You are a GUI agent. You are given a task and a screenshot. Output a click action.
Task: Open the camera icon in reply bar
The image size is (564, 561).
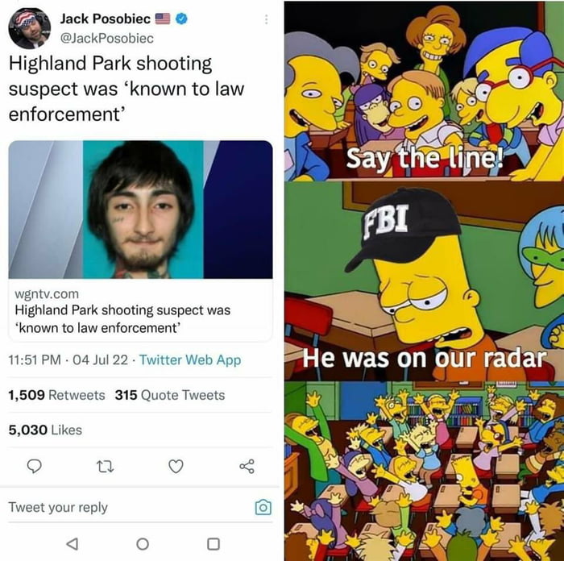[263, 507]
